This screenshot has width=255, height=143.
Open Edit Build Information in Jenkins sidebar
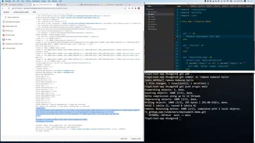tap(12, 22)
